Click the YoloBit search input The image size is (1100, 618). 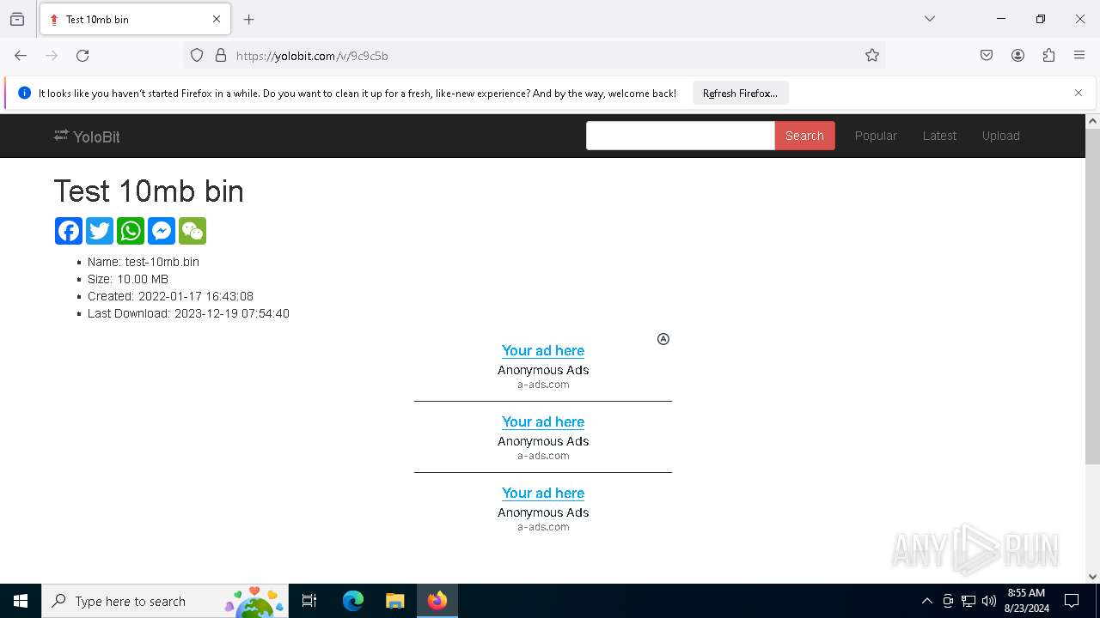[x=681, y=136]
